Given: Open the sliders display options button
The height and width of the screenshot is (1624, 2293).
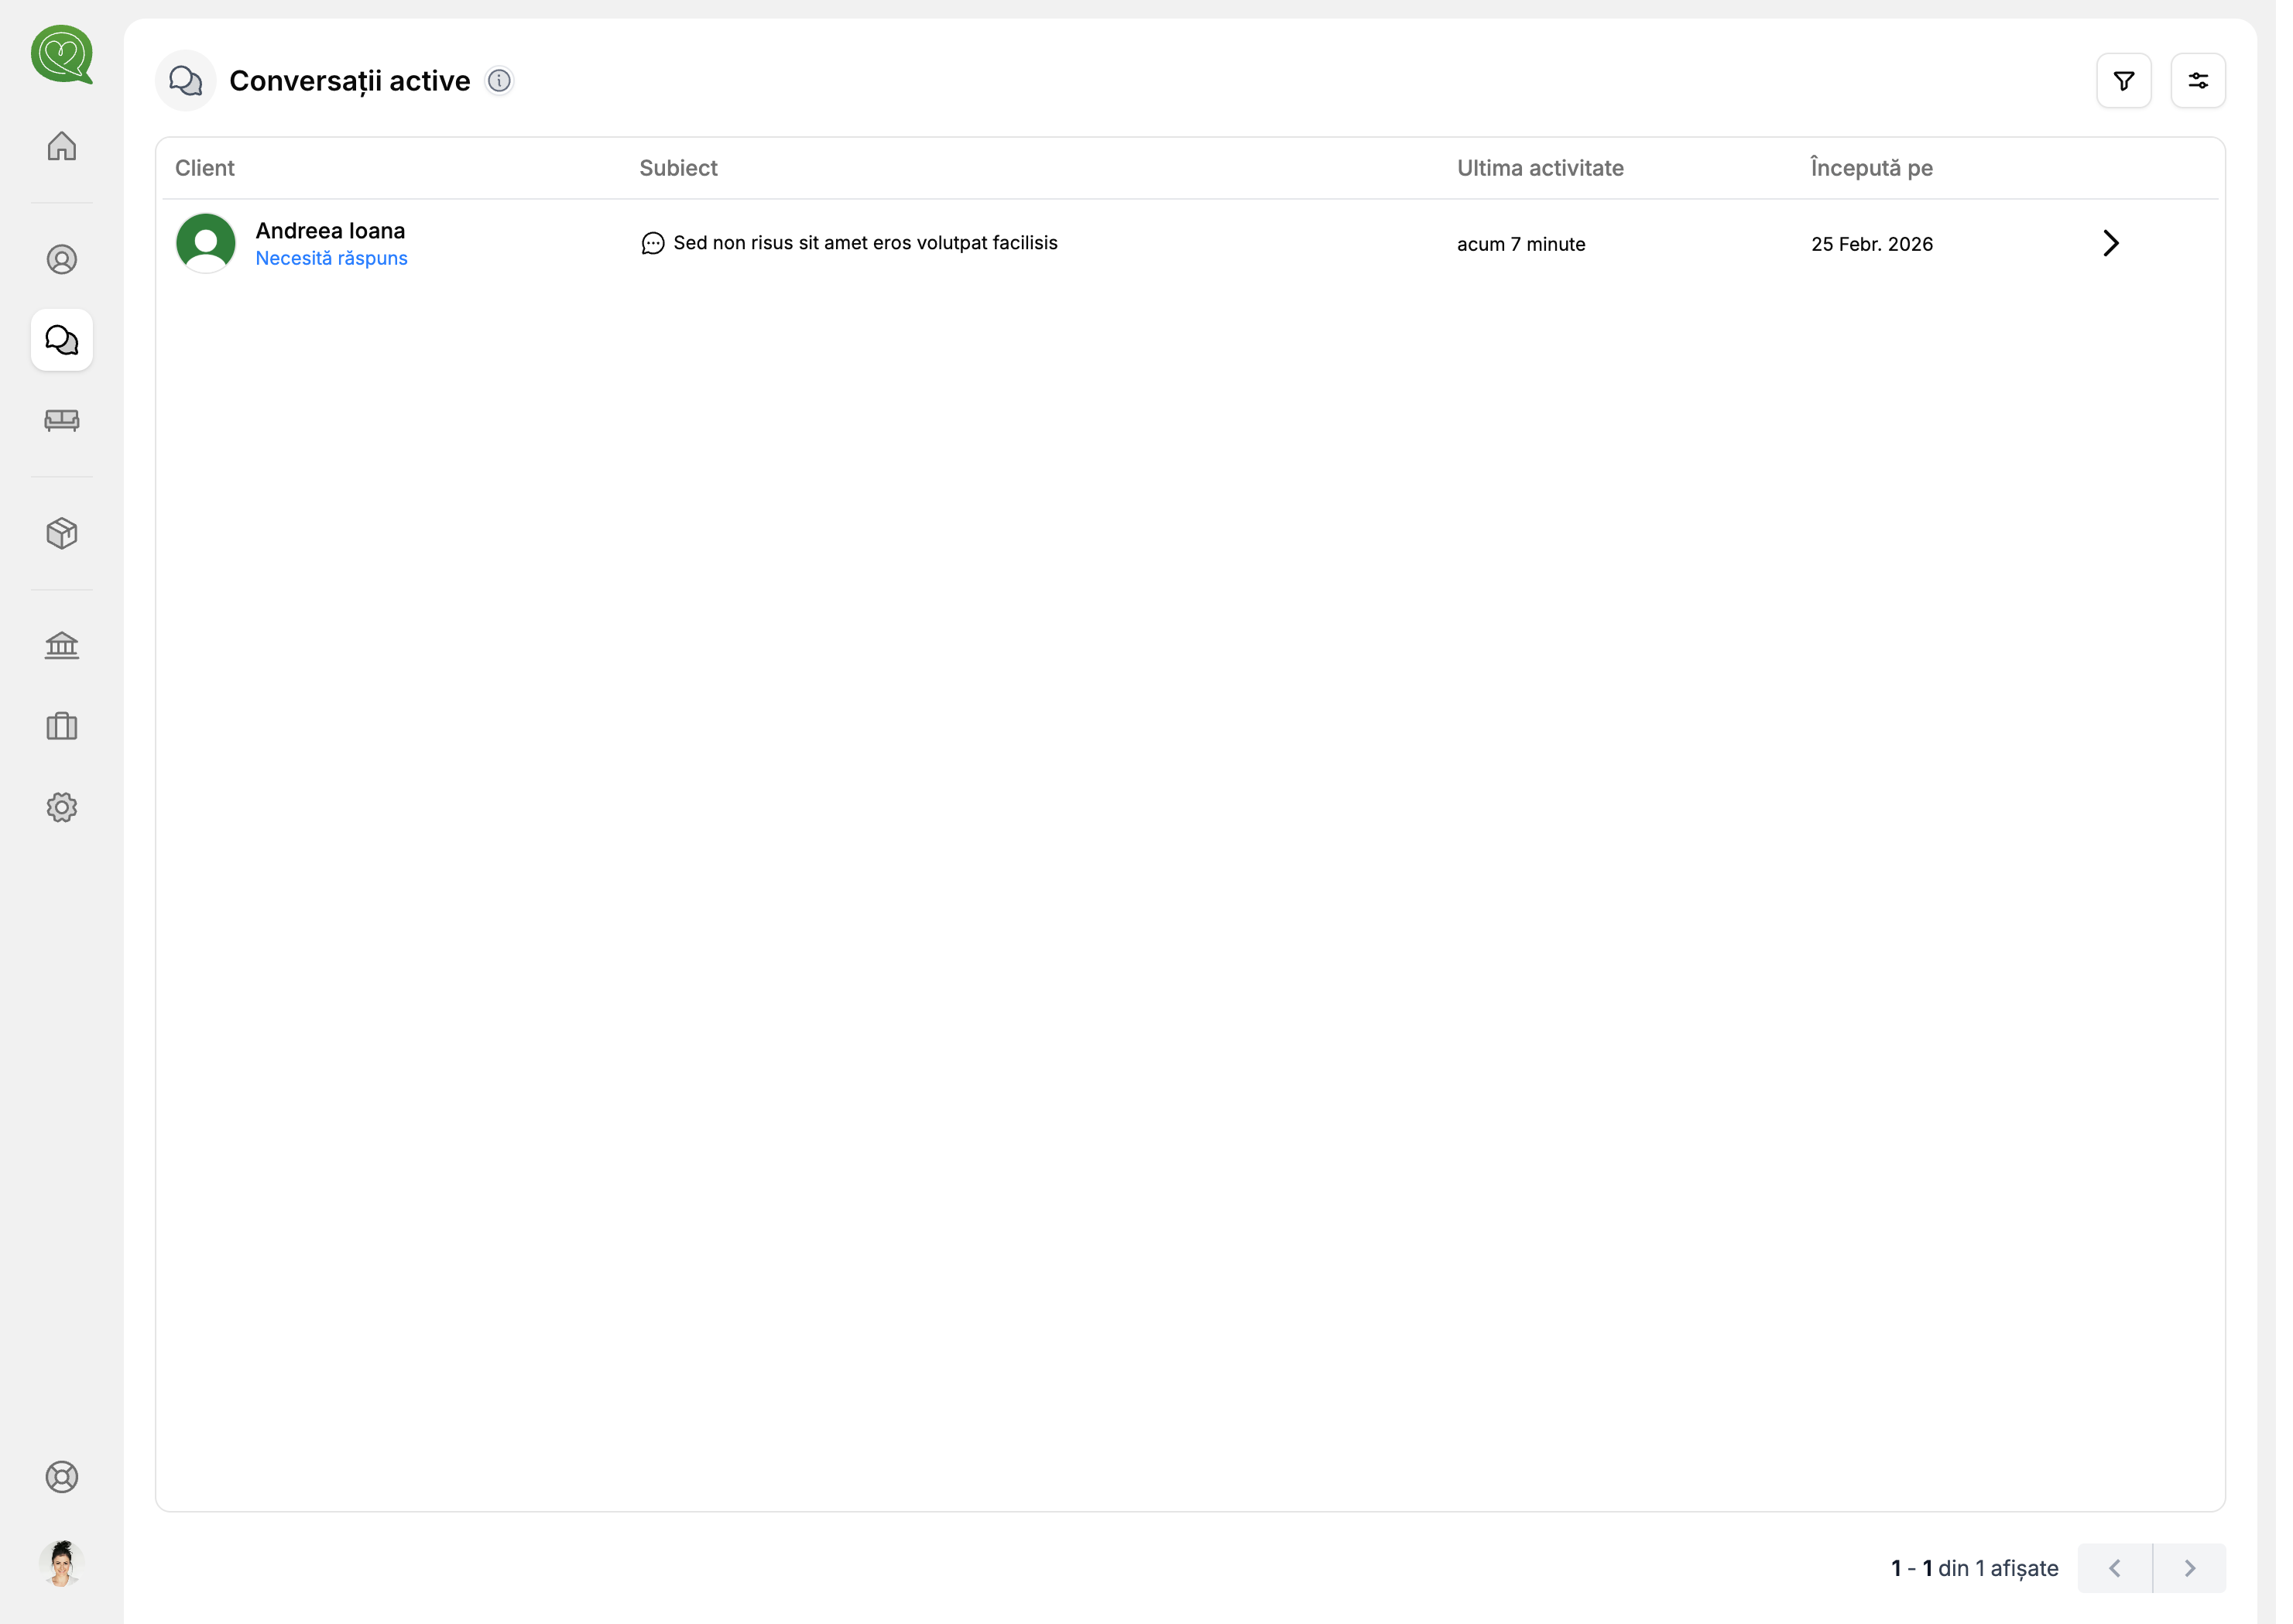Looking at the screenshot, I should tap(2198, 81).
